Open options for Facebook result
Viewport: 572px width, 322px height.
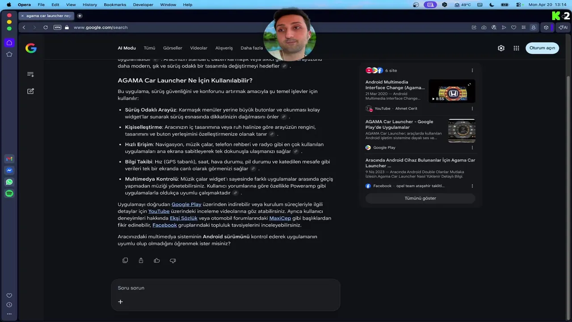click(472, 186)
